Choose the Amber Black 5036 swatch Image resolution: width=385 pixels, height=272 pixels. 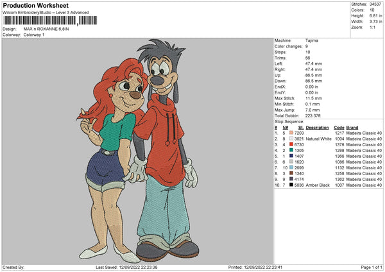click(x=291, y=185)
